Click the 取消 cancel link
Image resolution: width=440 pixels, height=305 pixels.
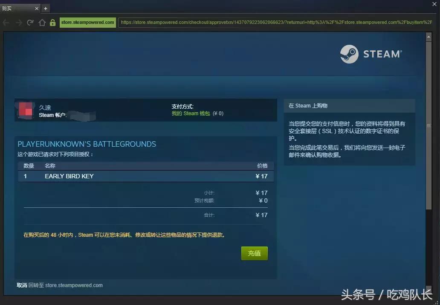[x=21, y=285]
